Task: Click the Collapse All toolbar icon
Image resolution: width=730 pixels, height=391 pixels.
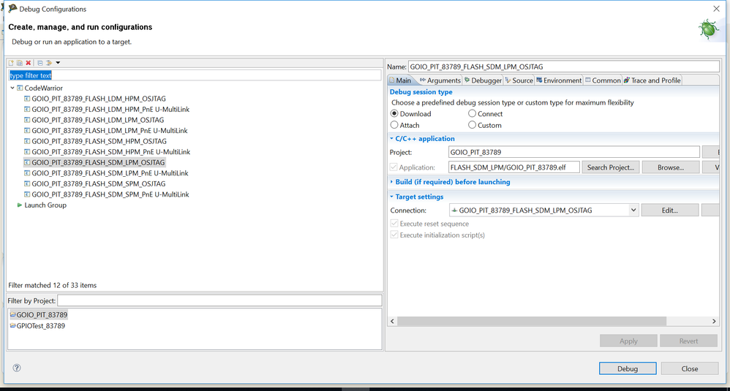Action: point(40,63)
